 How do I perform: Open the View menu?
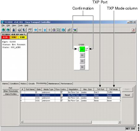coord(14,25)
